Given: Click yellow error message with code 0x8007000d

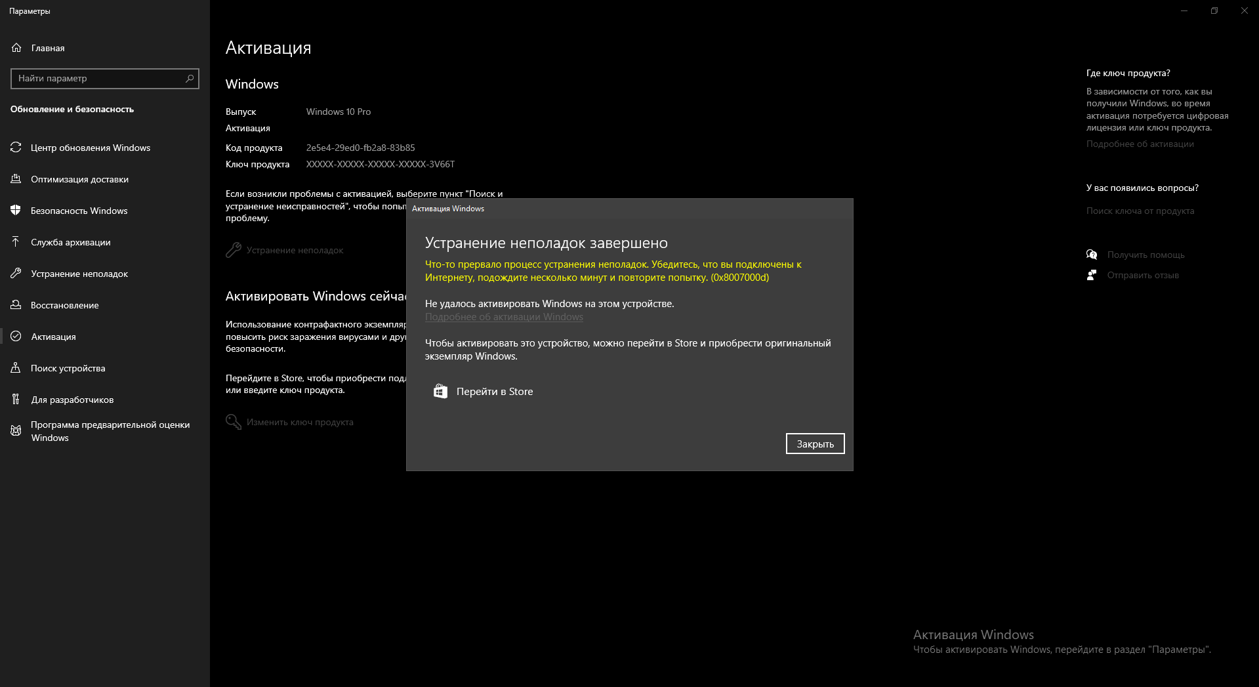Looking at the screenshot, I should [613, 271].
